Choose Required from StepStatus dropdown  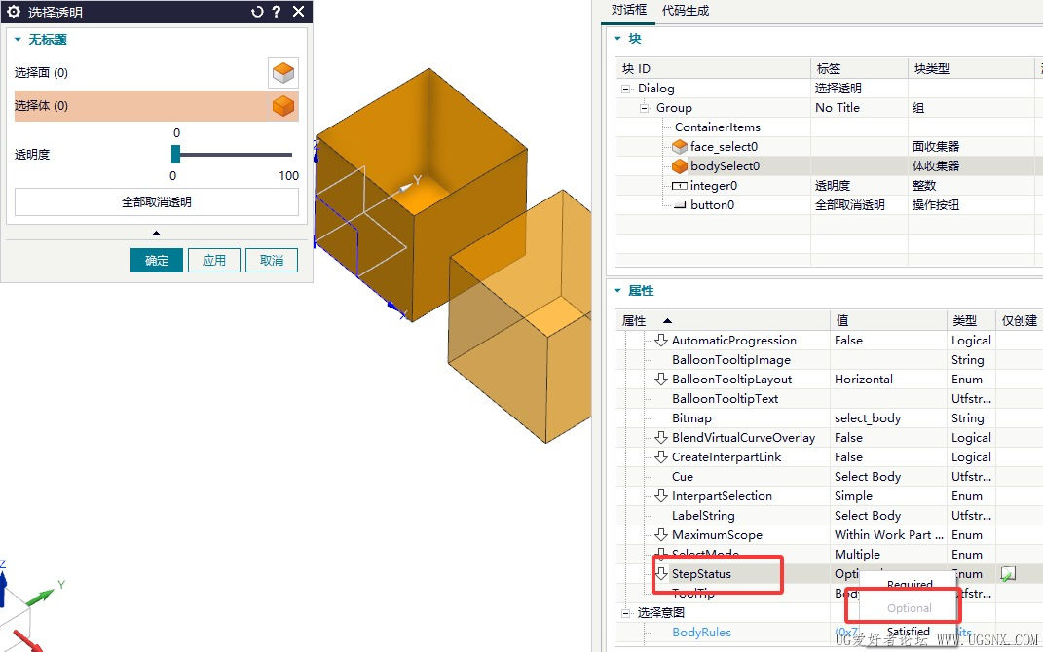910,584
